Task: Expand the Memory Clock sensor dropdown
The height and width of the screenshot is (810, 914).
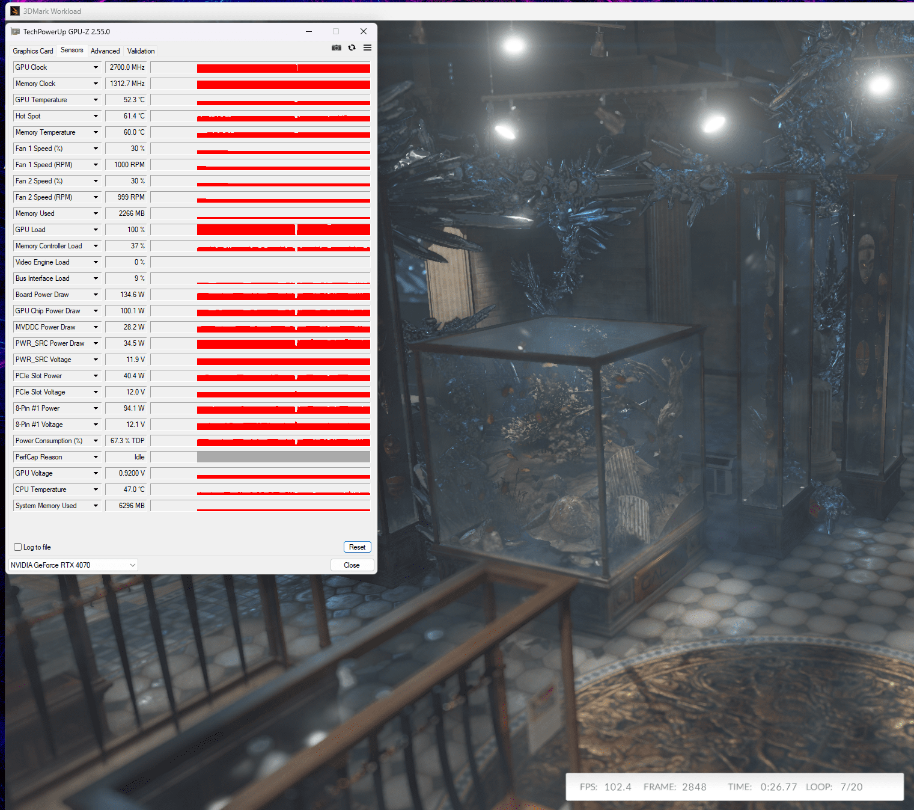Action: point(96,84)
